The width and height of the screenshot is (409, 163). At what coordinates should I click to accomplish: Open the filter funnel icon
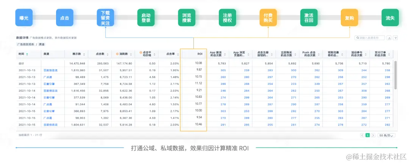(395, 38)
